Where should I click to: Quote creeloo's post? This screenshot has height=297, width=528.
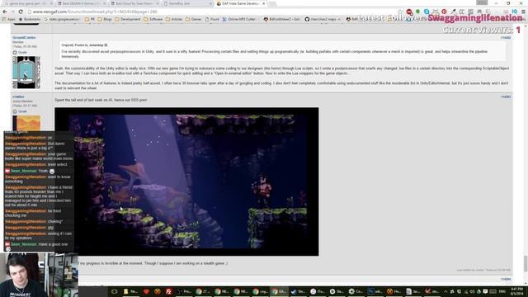[x=20, y=111]
